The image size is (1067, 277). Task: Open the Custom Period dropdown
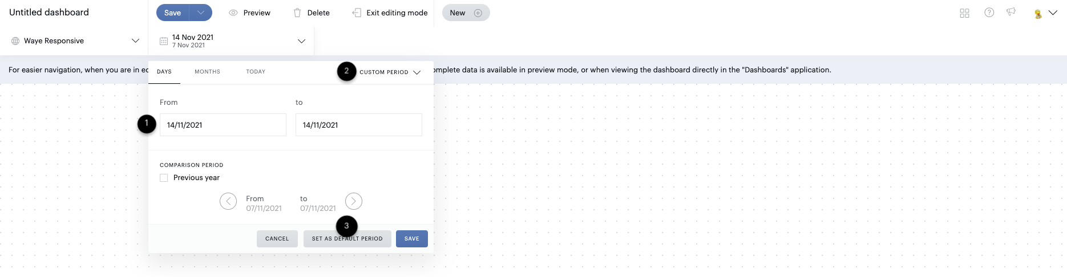(390, 72)
